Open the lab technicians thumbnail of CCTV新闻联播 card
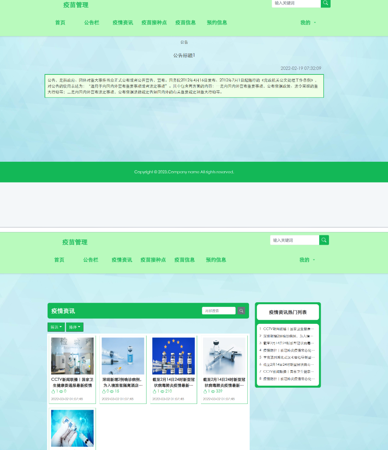 (x=72, y=356)
